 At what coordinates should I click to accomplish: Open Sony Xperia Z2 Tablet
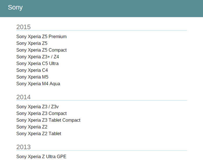tap(39, 134)
